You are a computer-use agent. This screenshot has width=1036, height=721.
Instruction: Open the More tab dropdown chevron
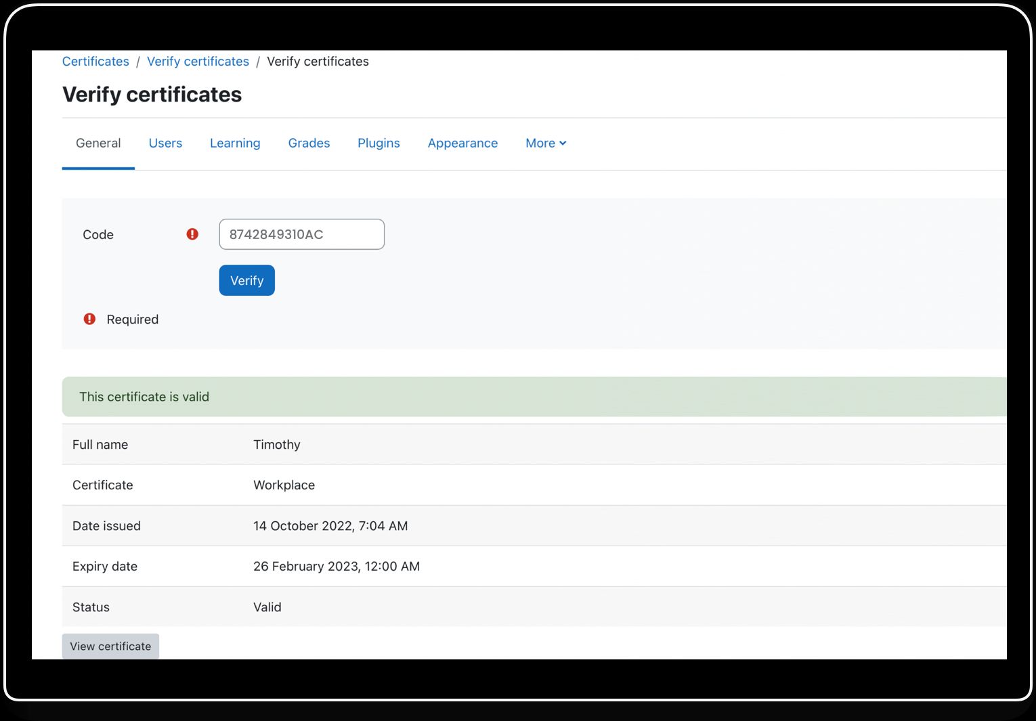pyautogui.click(x=563, y=143)
